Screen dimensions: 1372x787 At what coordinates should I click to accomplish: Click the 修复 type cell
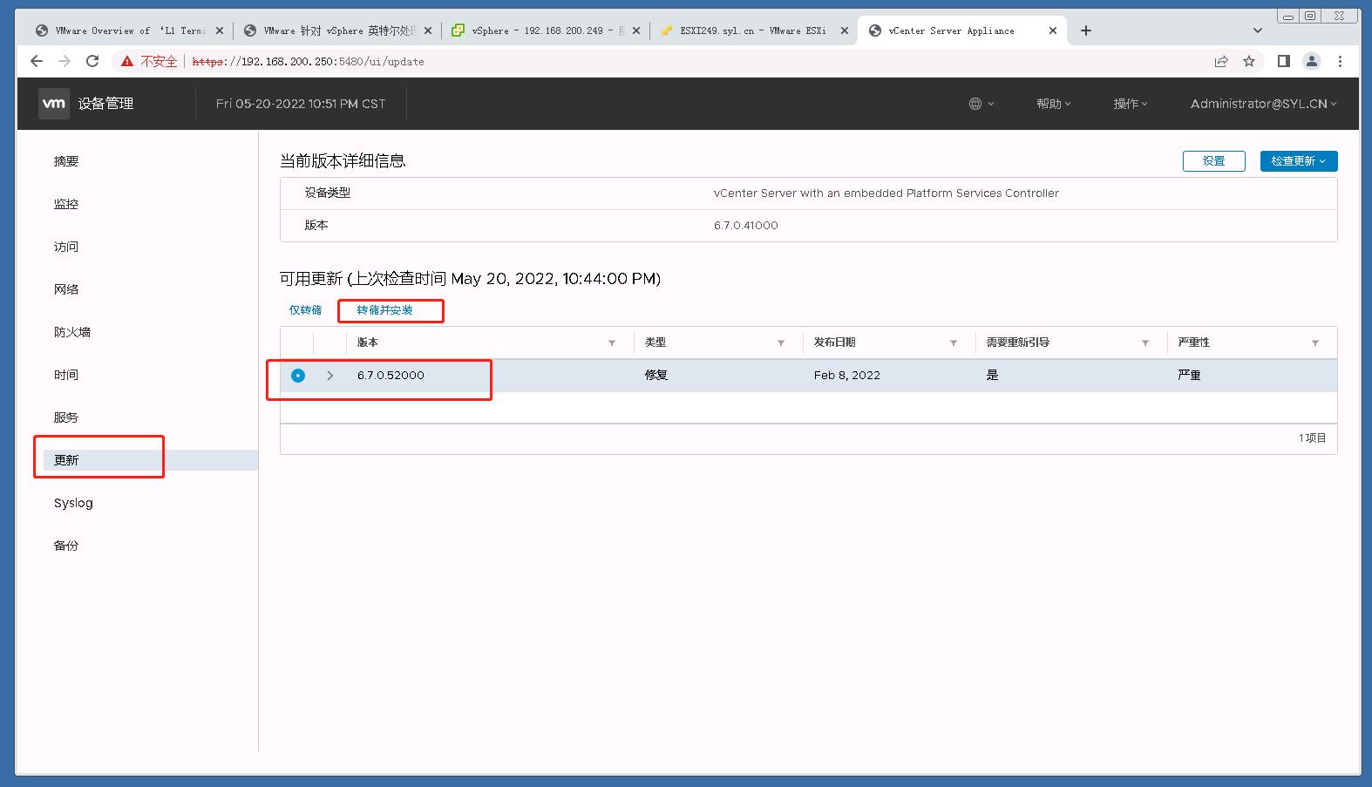(x=656, y=376)
